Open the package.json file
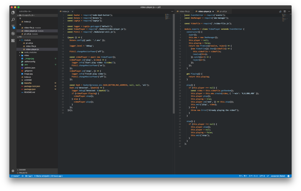This screenshot has height=191, width=301. click(x=37, y=89)
